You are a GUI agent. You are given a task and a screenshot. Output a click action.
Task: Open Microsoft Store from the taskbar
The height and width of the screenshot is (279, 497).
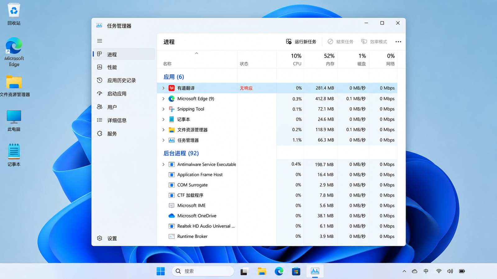(x=296, y=271)
